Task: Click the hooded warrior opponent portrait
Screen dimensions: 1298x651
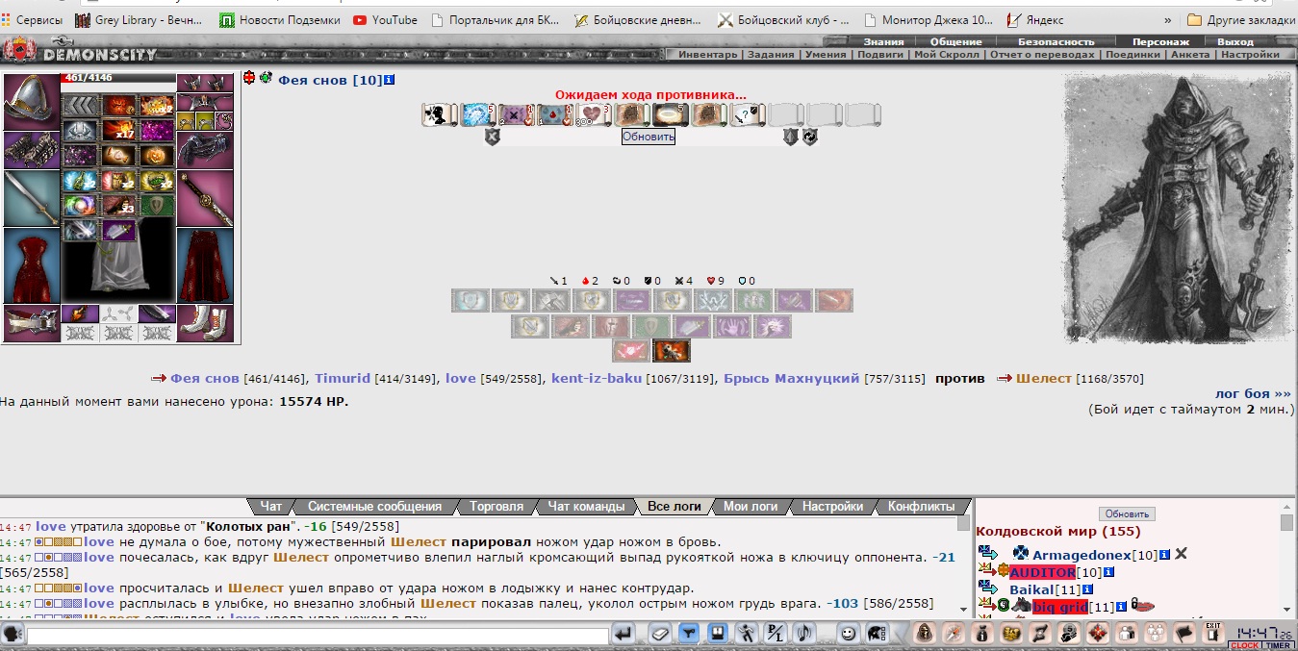Action: click(1176, 207)
